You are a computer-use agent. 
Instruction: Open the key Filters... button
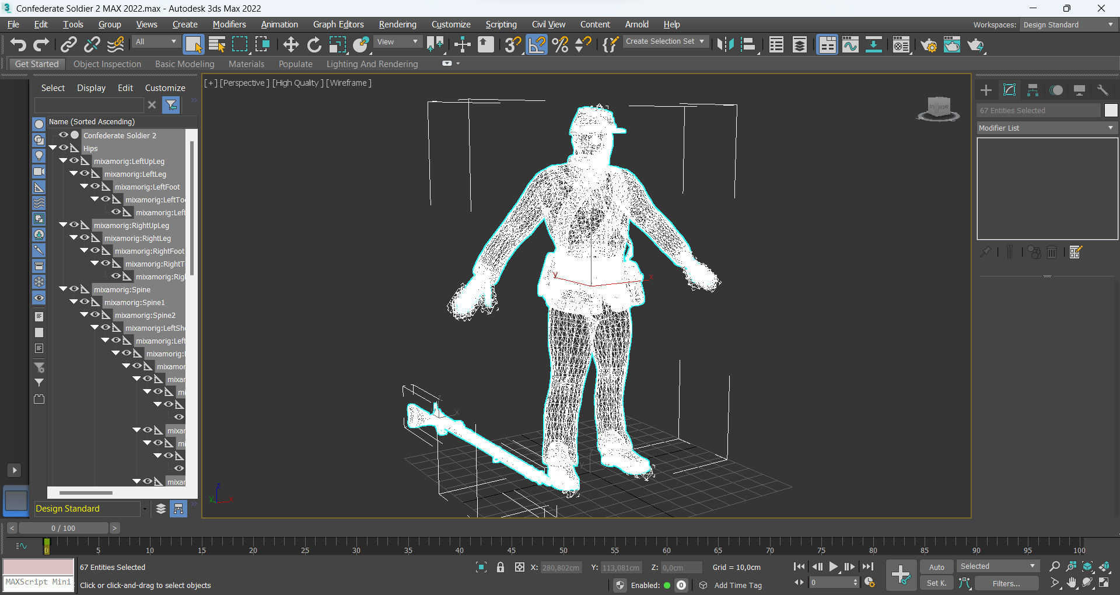pos(1006,583)
